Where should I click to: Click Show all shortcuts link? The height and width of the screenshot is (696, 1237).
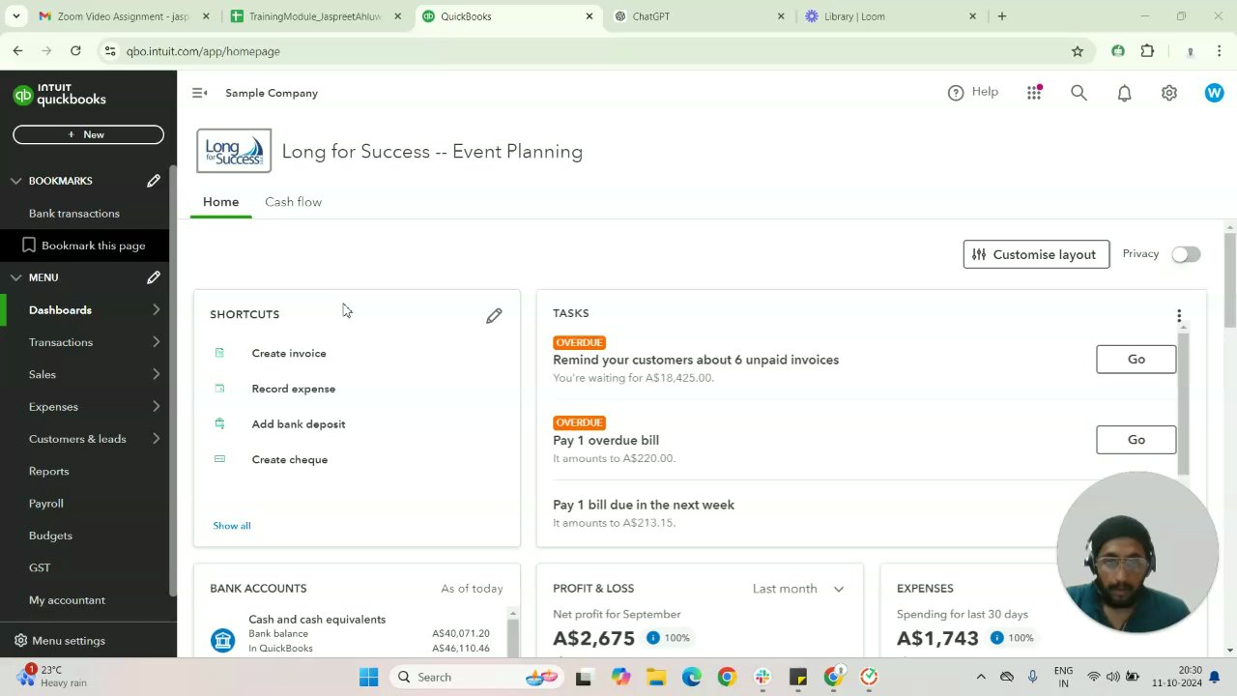pyautogui.click(x=232, y=526)
